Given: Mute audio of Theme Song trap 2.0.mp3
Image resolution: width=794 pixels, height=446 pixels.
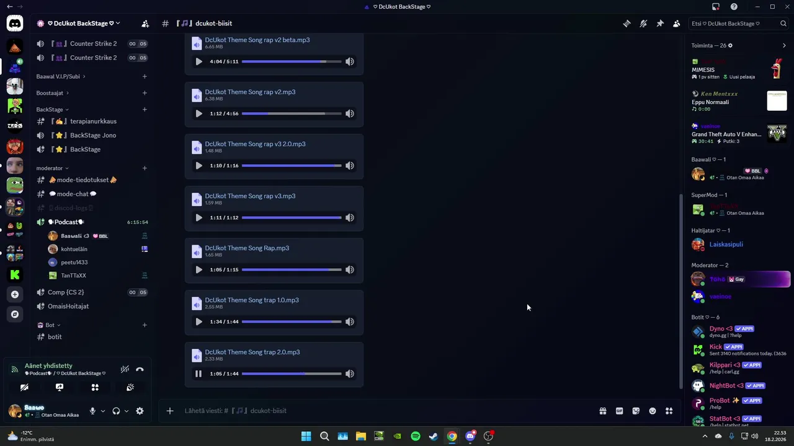Looking at the screenshot, I should [350, 374].
